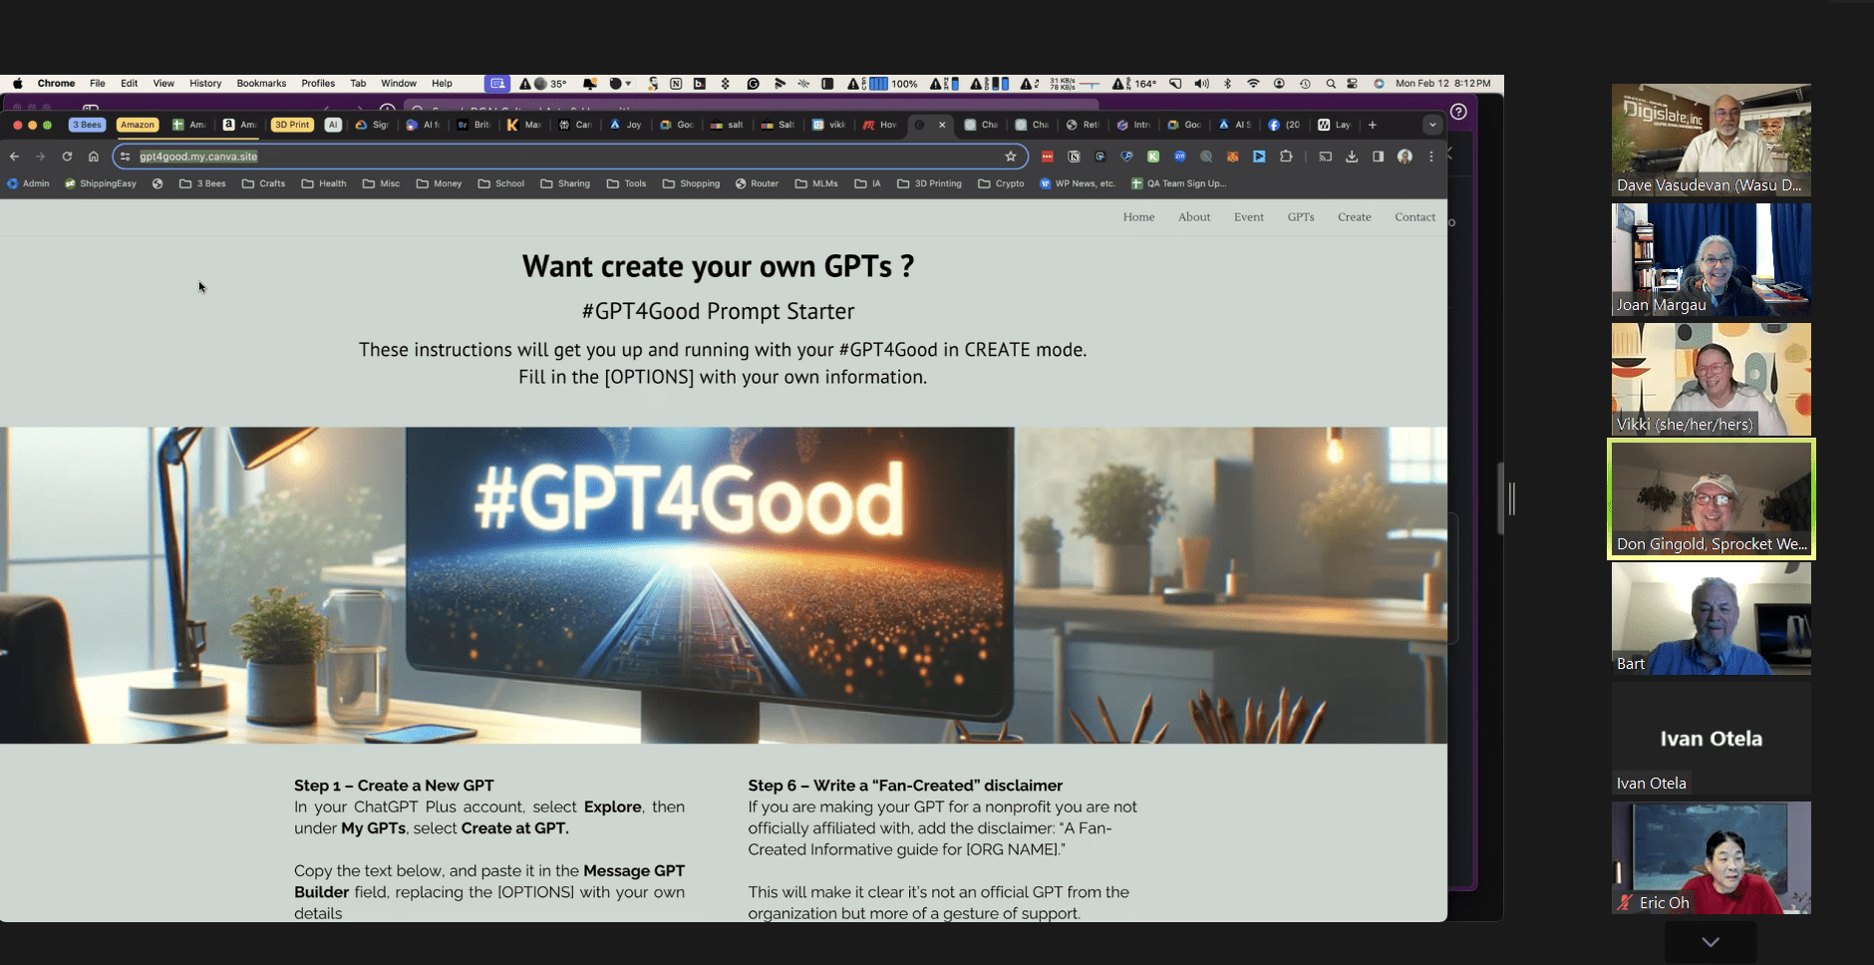Viewport: 1874px width, 965px height.
Task: Select Don Gingold's video tile
Action: pyautogui.click(x=1712, y=498)
